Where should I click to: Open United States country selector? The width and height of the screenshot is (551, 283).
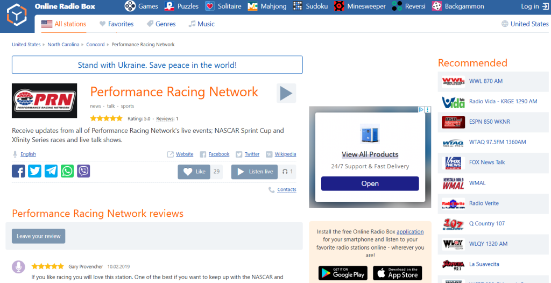[525, 24]
